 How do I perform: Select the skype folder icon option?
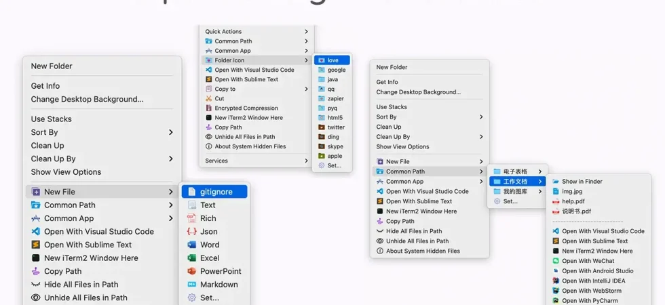click(x=322, y=146)
